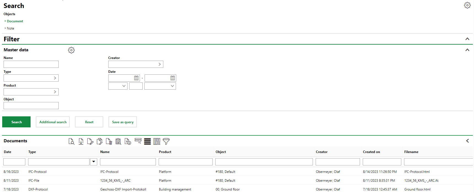The image size is (474, 193).
Task: Click the Object column filter box
Action: pos(264,162)
